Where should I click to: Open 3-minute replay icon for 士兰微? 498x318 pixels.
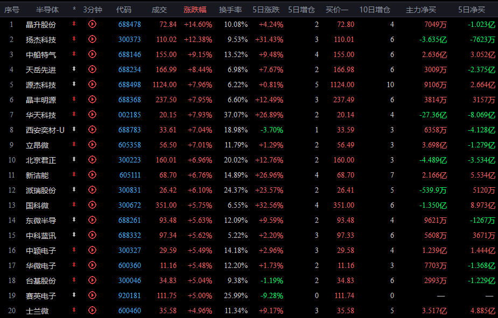(92, 310)
